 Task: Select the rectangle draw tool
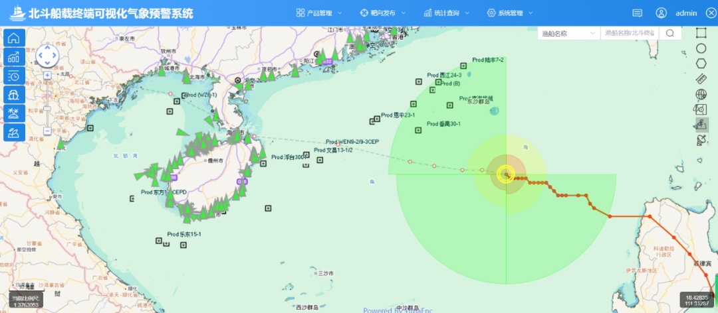pos(701,33)
